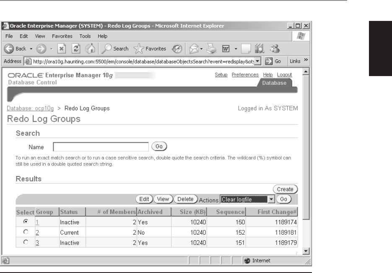
Task: Click the Refresh page icon
Action: (76, 48)
